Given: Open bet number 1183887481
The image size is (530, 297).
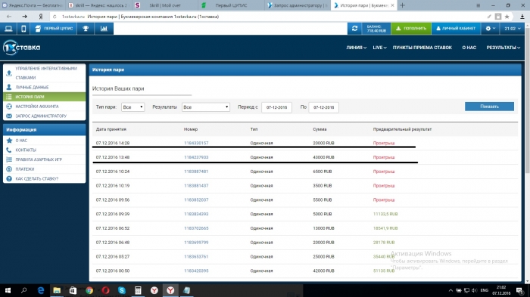Looking at the screenshot, I should coord(196,172).
